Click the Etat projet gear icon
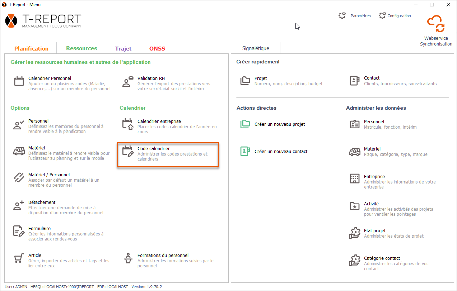The image size is (457, 291). click(354, 233)
